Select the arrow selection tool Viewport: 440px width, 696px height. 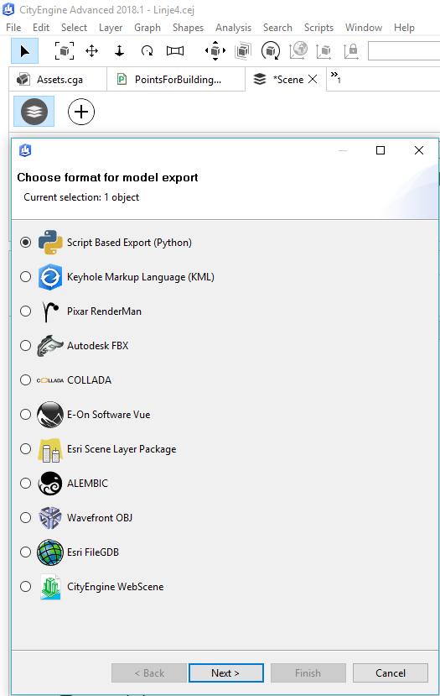coord(25,51)
